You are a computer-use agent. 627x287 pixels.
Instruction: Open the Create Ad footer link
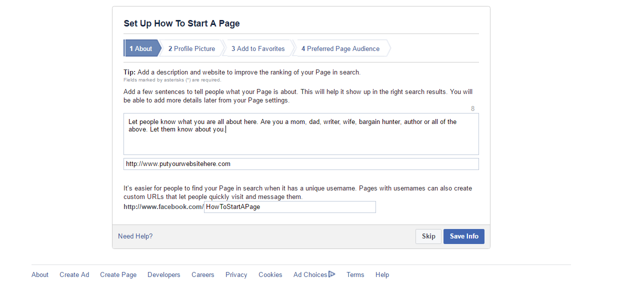[x=74, y=274]
